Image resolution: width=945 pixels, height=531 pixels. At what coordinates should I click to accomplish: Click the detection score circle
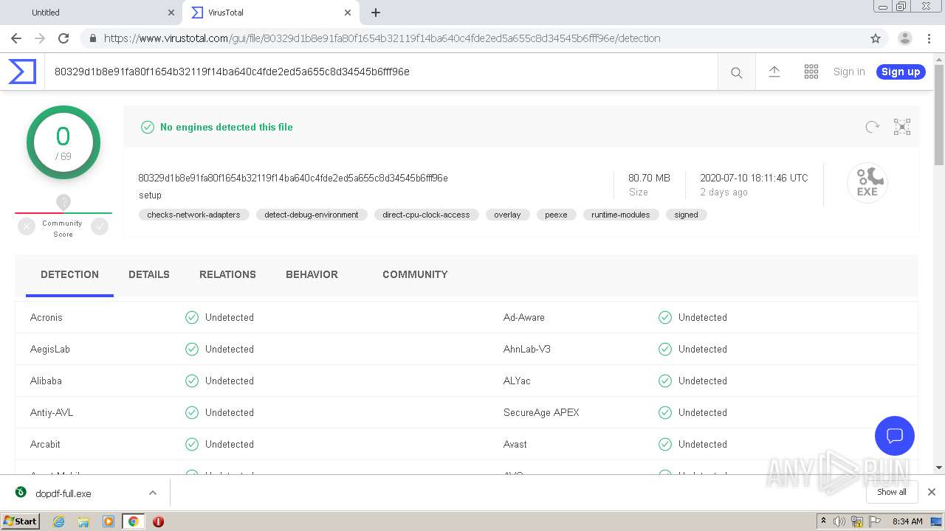click(63, 142)
